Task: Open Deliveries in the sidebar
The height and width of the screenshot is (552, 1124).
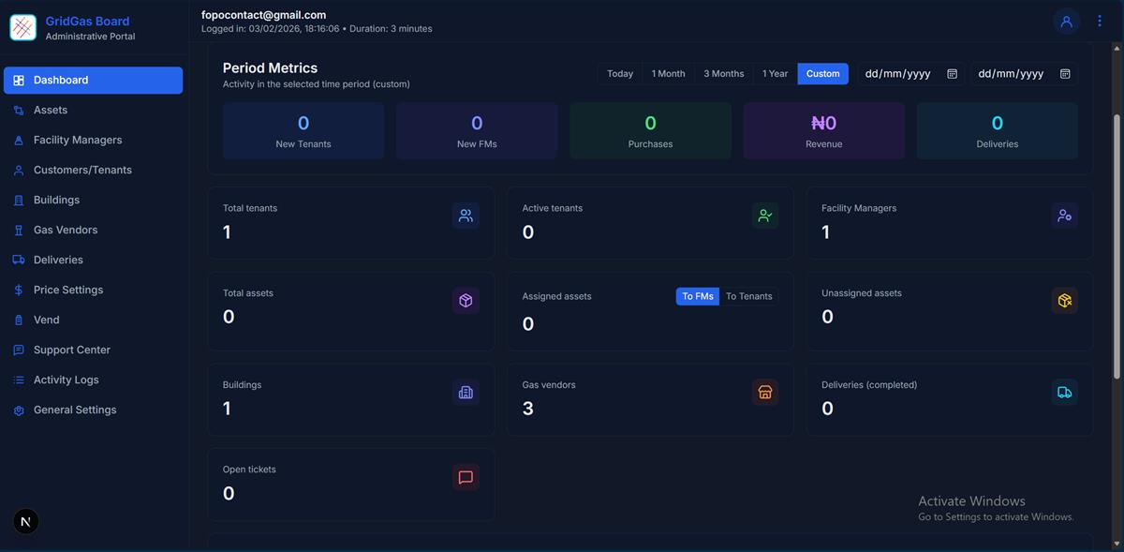Action: 93,261
